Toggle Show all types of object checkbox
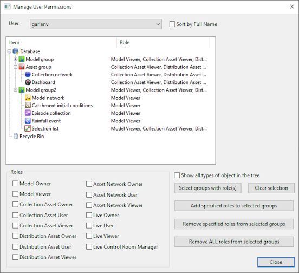This screenshot has height=273, width=299. point(177,175)
